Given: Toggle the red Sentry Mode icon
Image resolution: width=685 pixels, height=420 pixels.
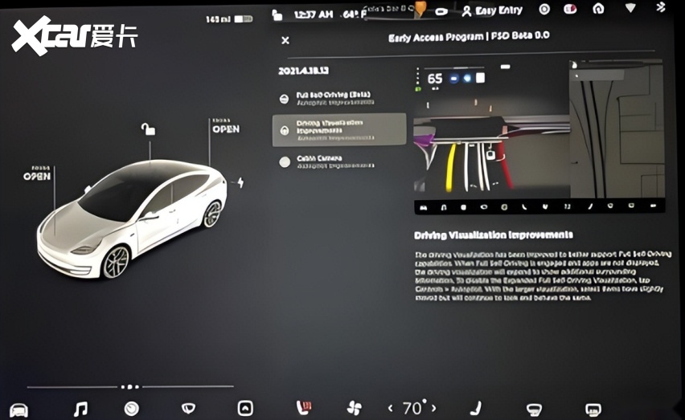Looking at the screenshot, I should click(570, 9).
